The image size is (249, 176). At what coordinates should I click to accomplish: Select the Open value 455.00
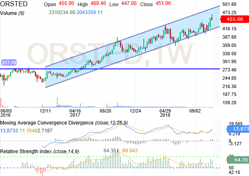[66, 3]
